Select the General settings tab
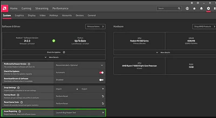This screenshot has height=118, width=216. pyautogui.click(x=92, y=15)
